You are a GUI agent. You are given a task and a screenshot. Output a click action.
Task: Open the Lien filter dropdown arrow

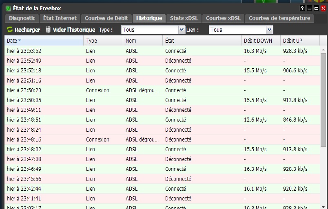pyautogui.click(x=269, y=30)
